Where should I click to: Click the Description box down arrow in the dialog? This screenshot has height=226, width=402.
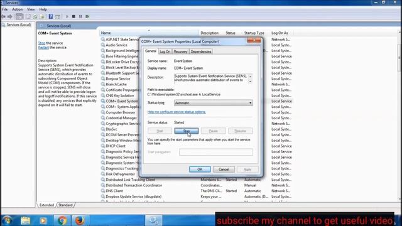point(250,81)
